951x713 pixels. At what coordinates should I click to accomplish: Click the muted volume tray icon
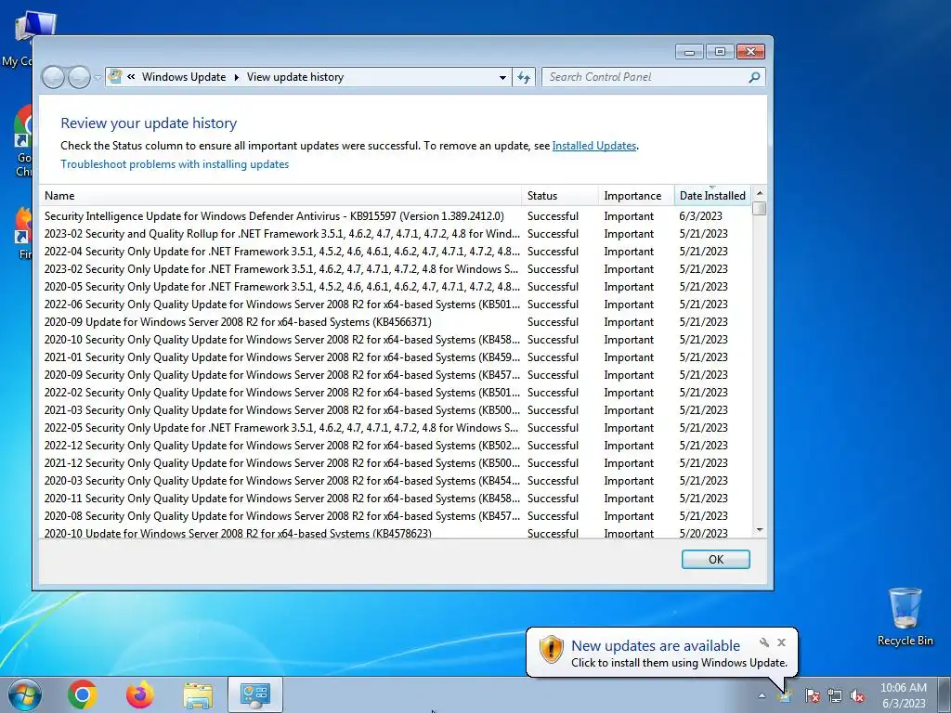857,695
